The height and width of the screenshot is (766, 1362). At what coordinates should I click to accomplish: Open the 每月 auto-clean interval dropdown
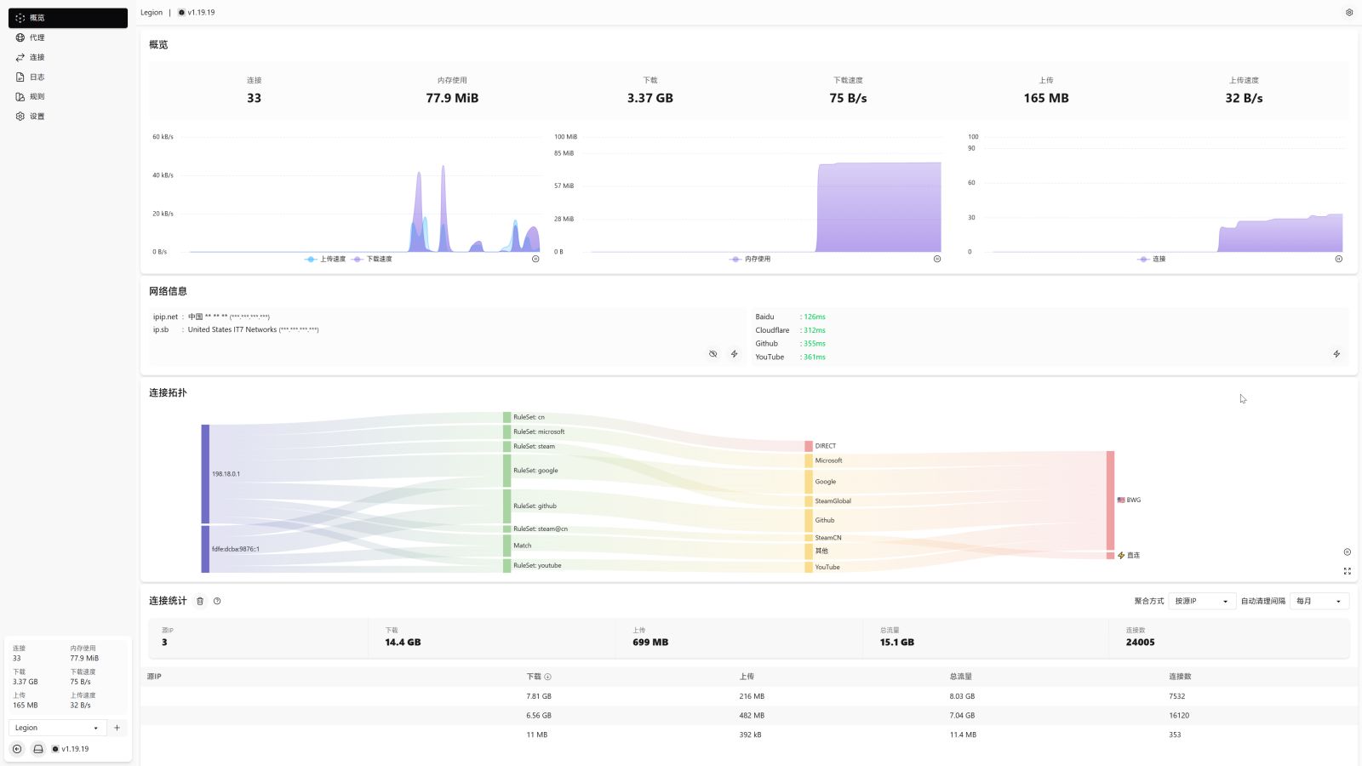click(x=1319, y=601)
